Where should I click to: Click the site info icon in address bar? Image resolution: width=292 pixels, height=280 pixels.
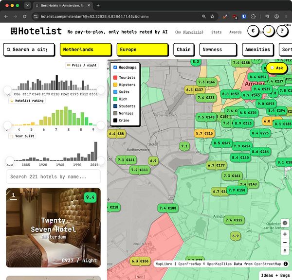36,17
